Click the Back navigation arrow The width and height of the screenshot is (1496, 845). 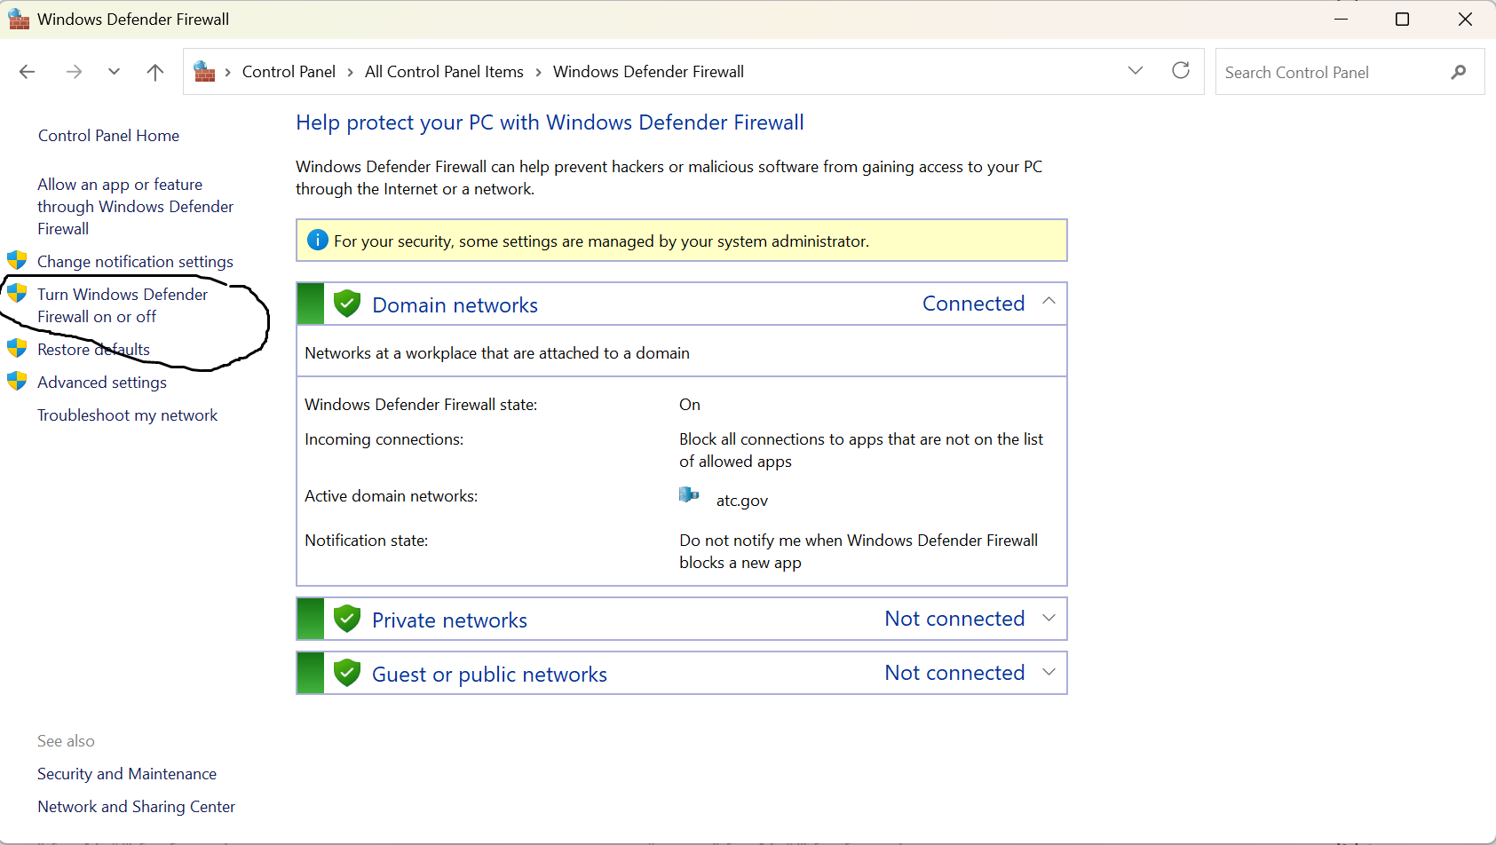pyautogui.click(x=28, y=72)
